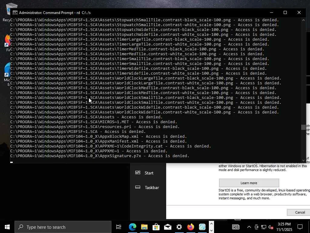Click the taskbar clock showing 3:25 PM
The height and width of the screenshot is (233, 310).
click(x=284, y=227)
